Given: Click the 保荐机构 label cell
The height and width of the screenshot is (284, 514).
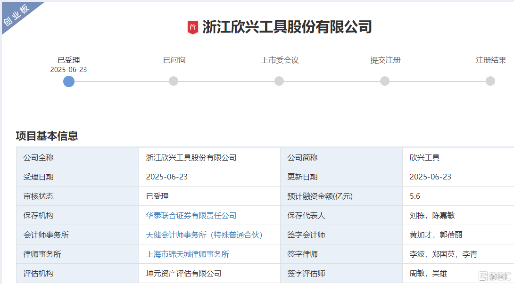Looking at the screenshot, I should pyautogui.click(x=78, y=216).
